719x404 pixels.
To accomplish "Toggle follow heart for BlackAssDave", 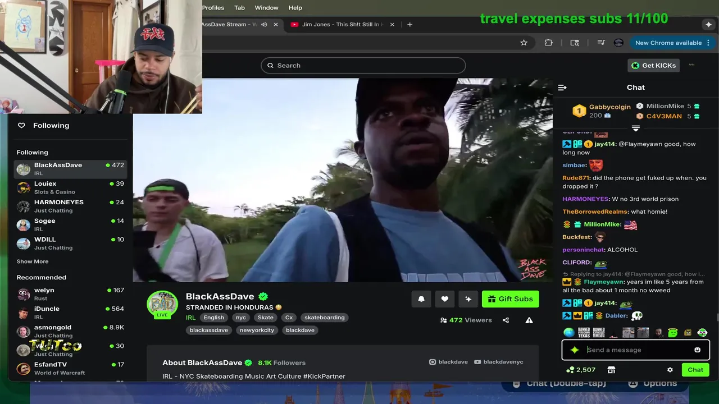I will point(445,299).
